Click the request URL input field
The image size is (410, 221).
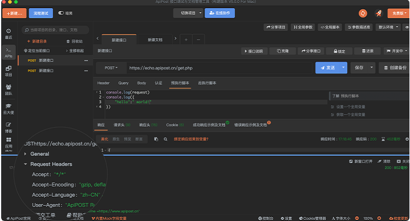tap(219, 67)
